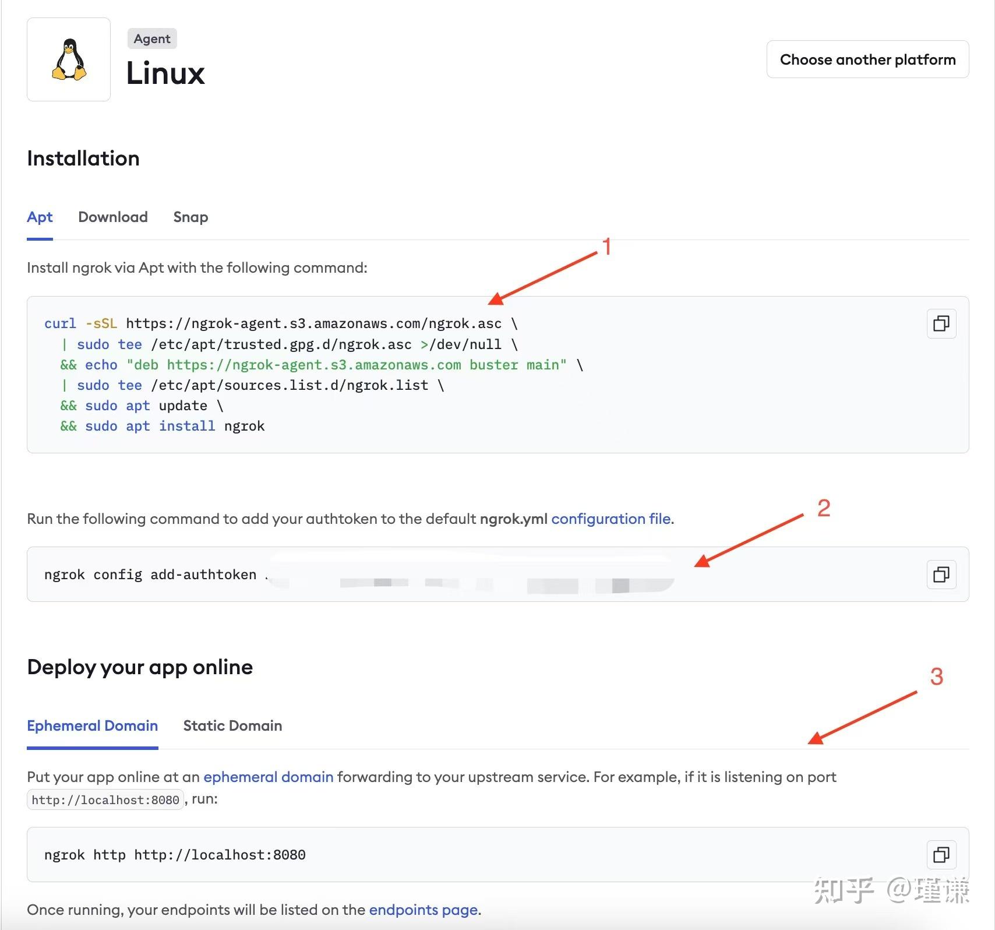This screenshot has height=930, width=995.
Task: Copy the Apt installation command
Action: [941, 323]
